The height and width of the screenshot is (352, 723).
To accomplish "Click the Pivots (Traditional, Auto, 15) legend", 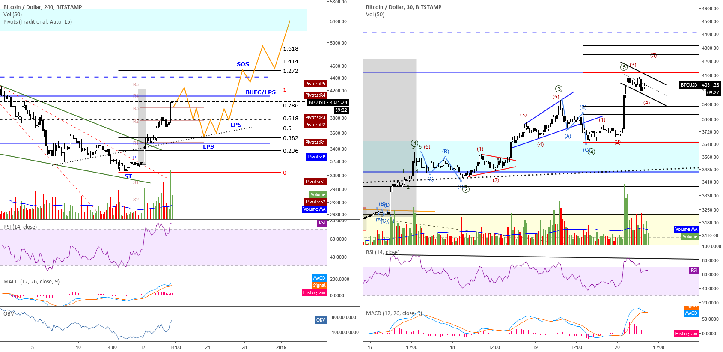I will (38, 22).
